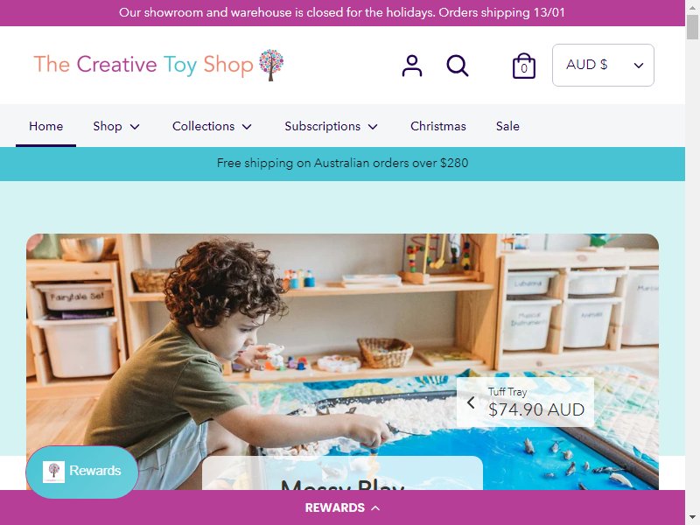Screen dimensions: 700x525
Task: Expand the Shop menu
Action: coord(116,126)
